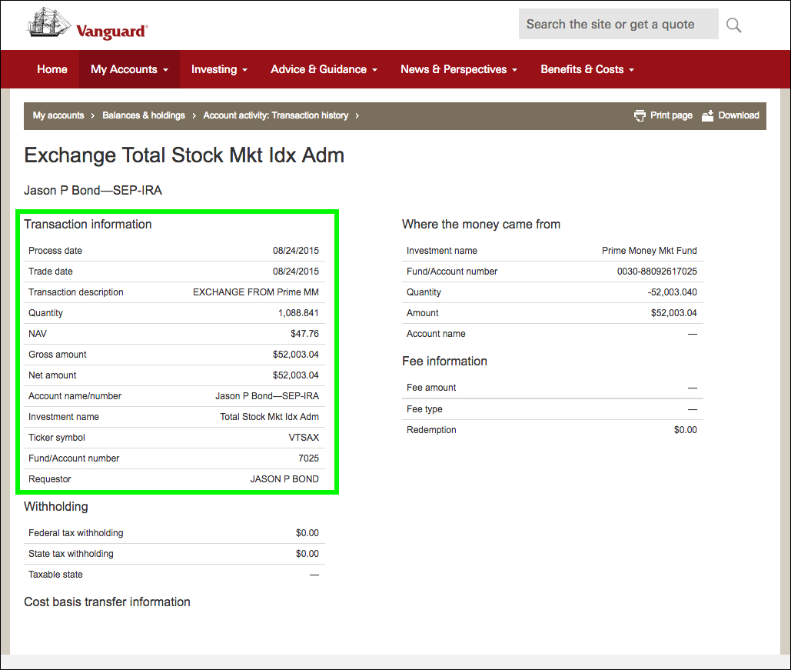Click the 'Prime Money Mkt Fund' value
791x670 pixels.
pos(650,251)
